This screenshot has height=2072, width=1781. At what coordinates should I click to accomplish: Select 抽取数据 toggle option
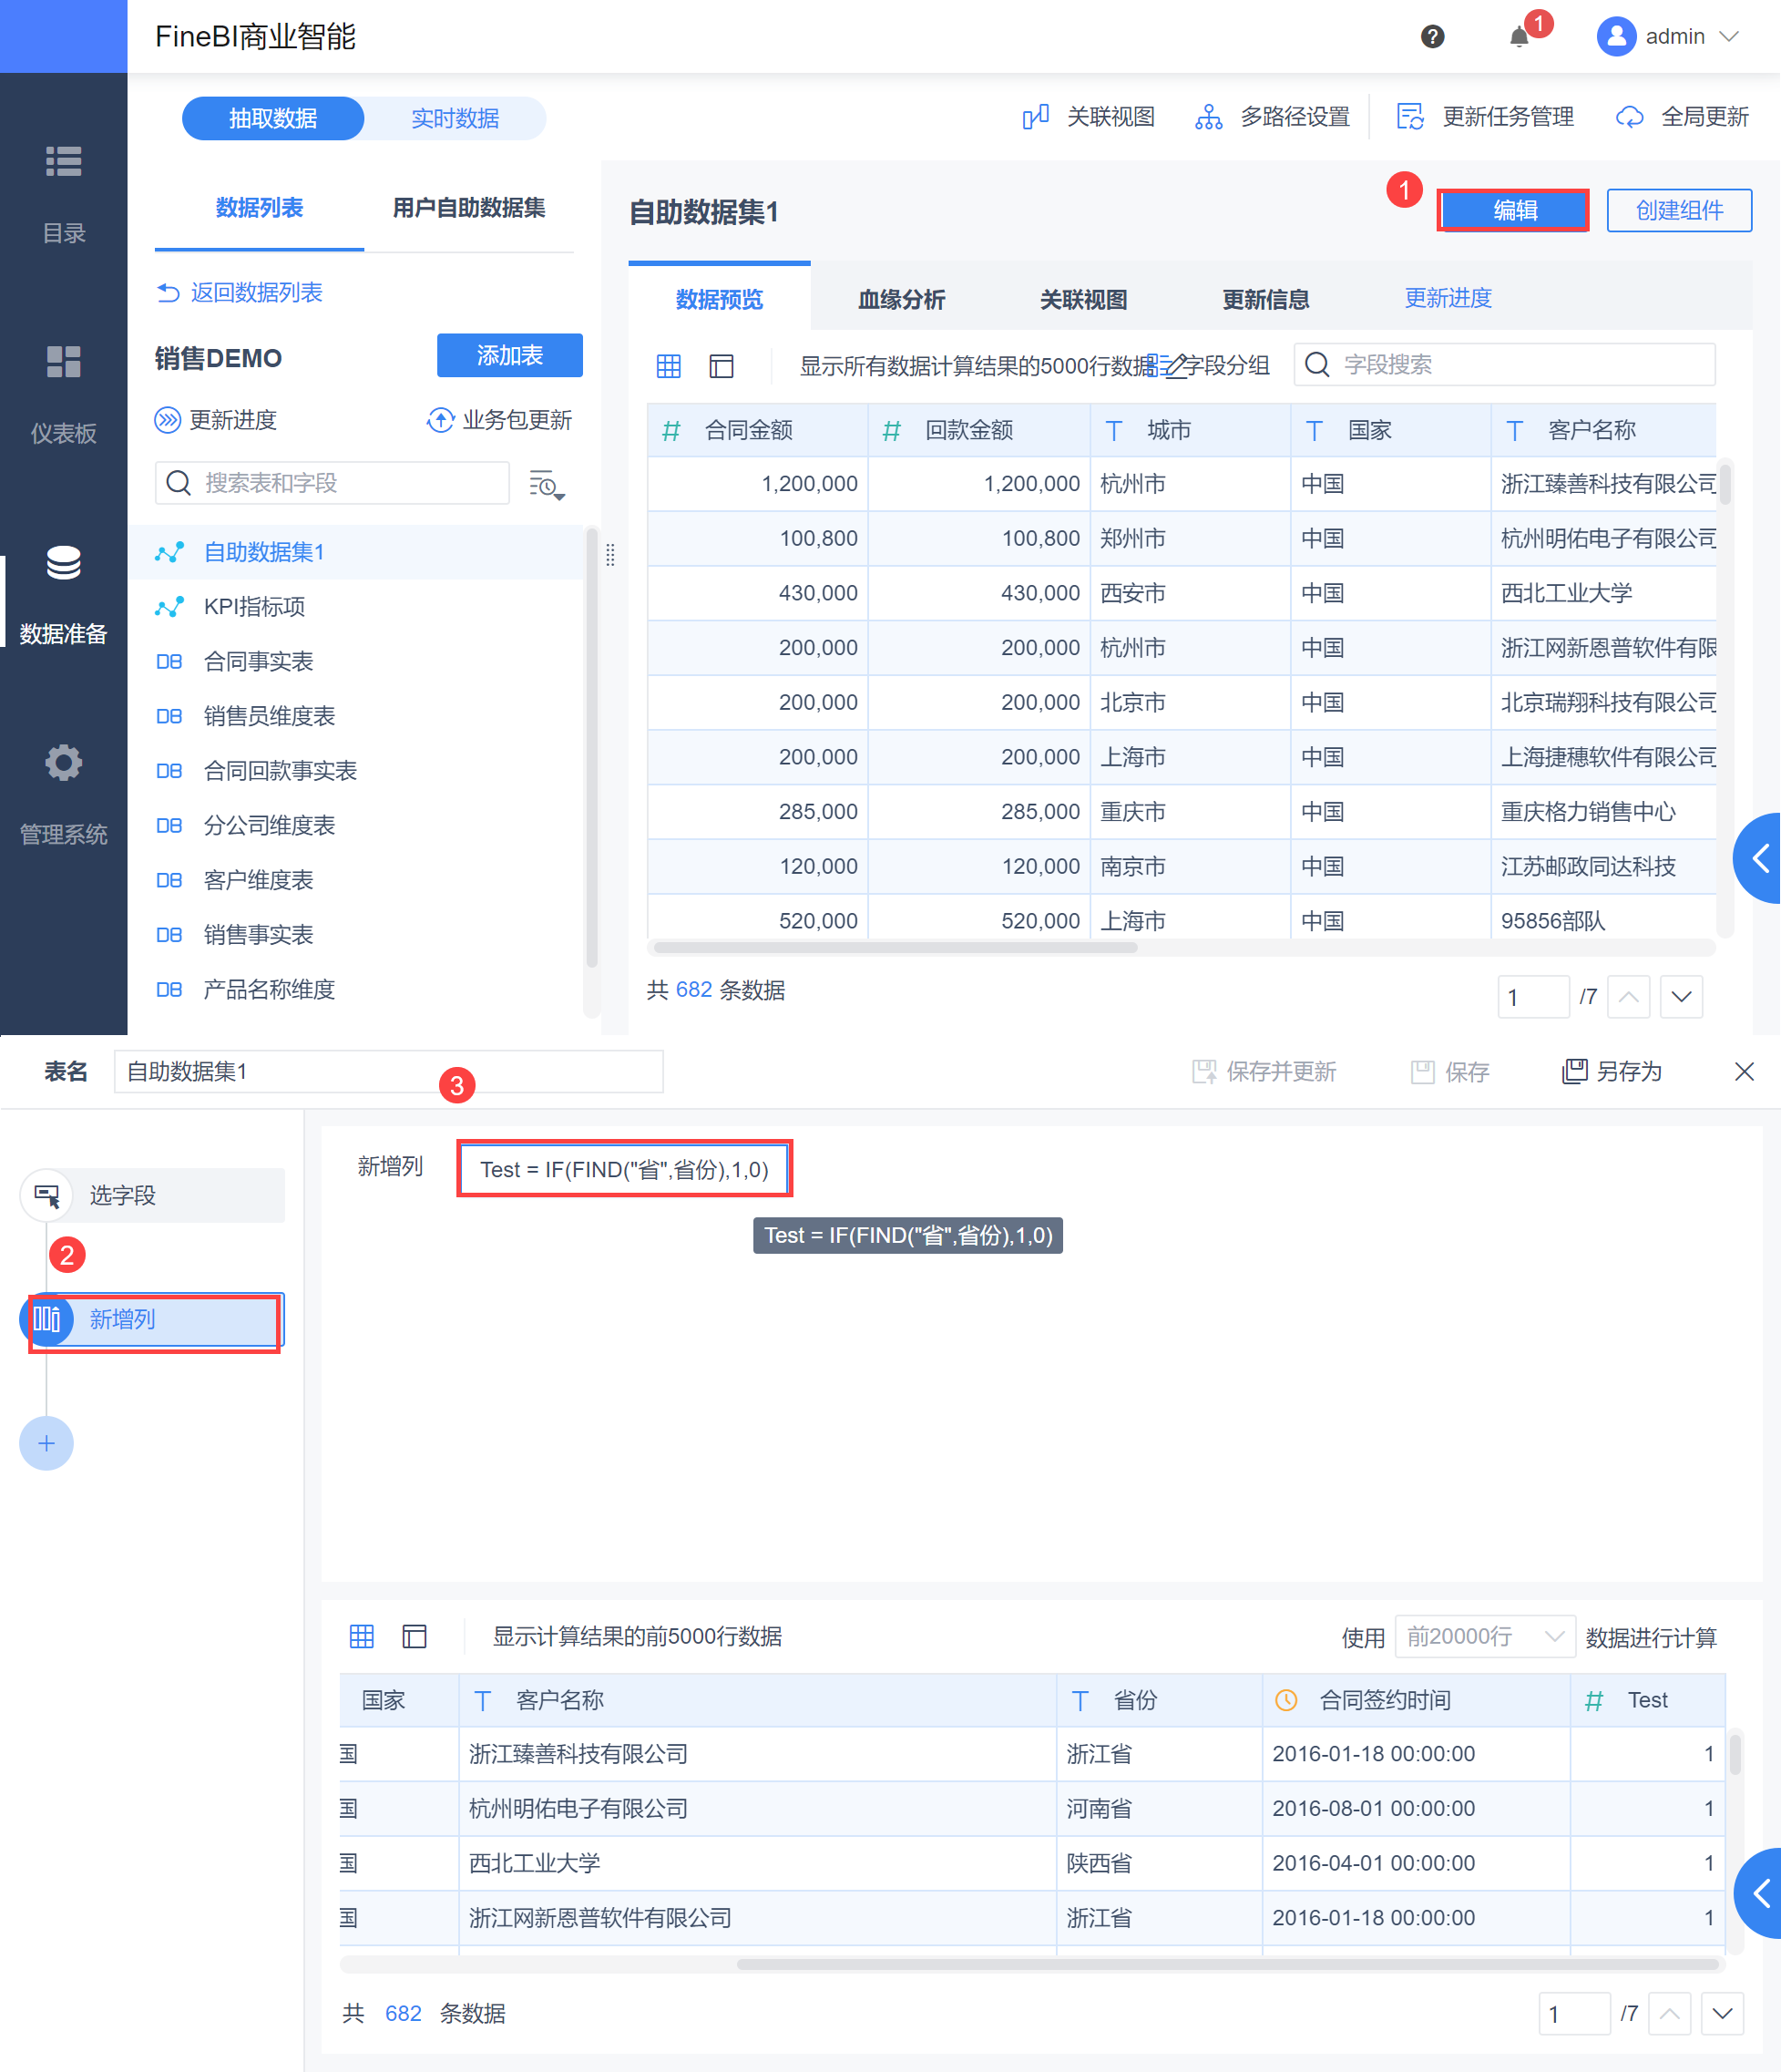pyautogui.click(x=273, y=118)
